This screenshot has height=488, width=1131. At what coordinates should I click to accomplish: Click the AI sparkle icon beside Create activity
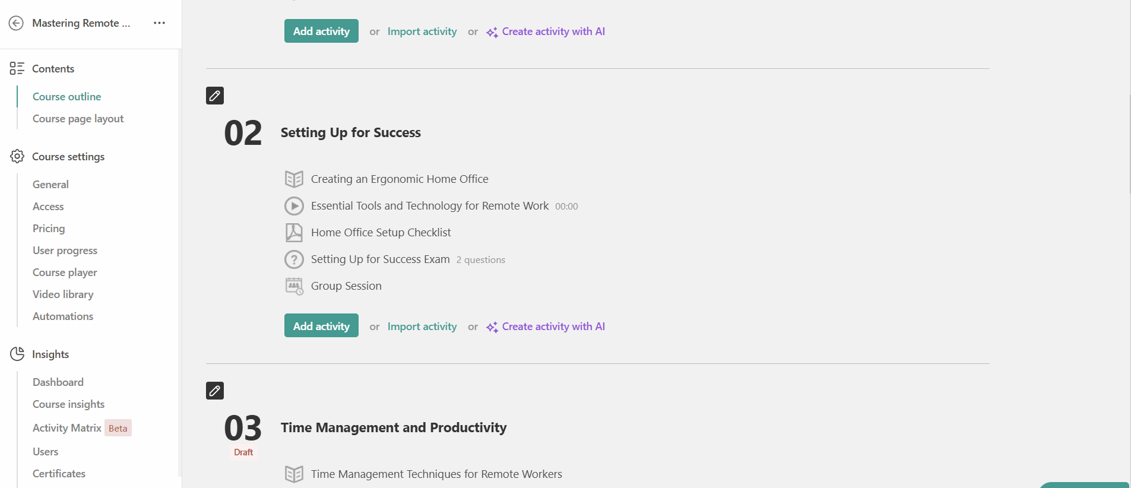click(x=492, y=327)
